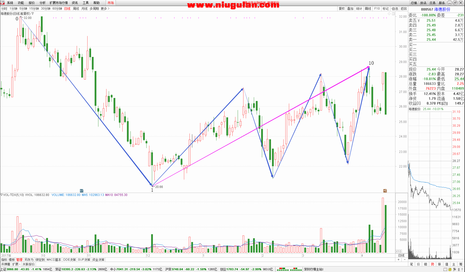Click the blue 财 marker on the chart
Viewport: 465px width, 272px height.
81,191
